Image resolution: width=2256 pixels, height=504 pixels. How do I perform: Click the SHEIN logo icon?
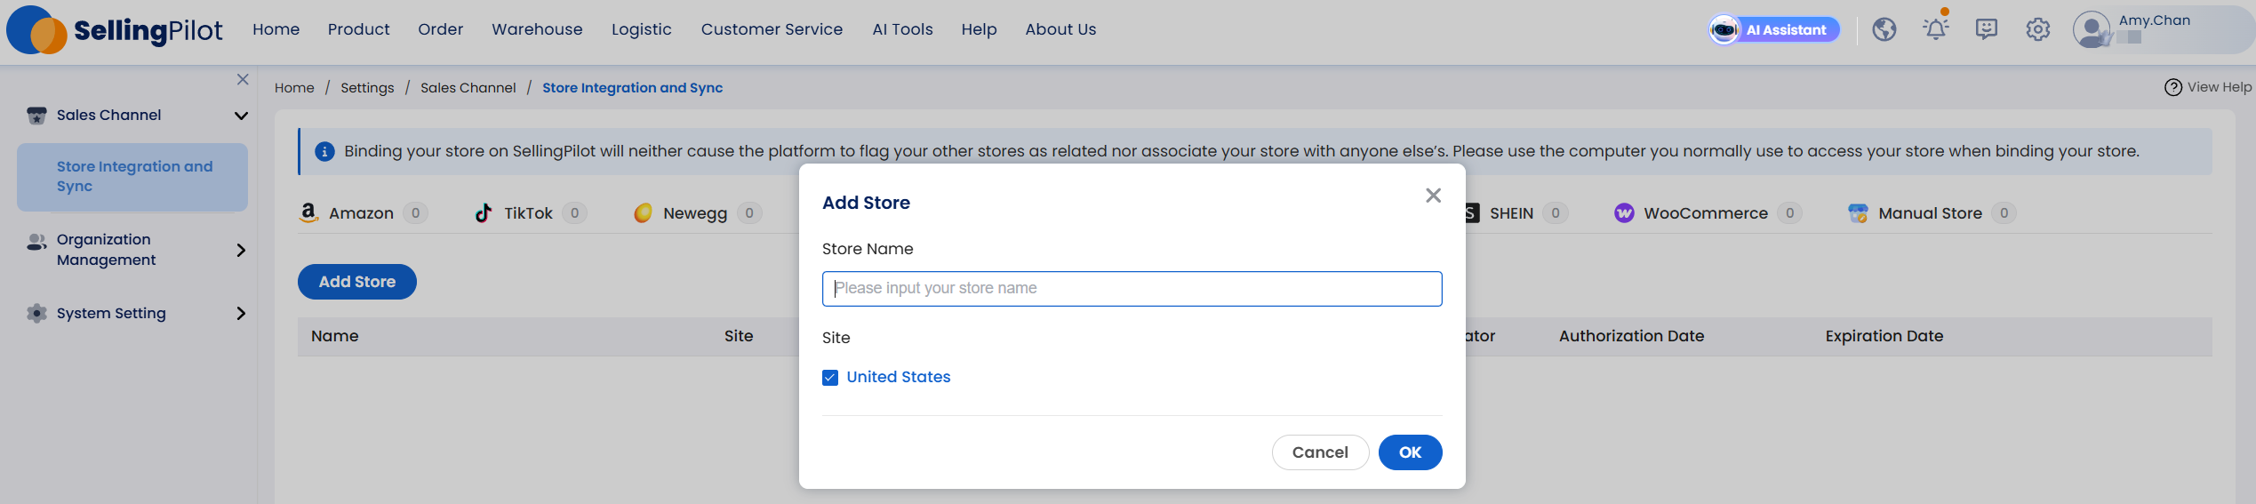[1472, 212]
